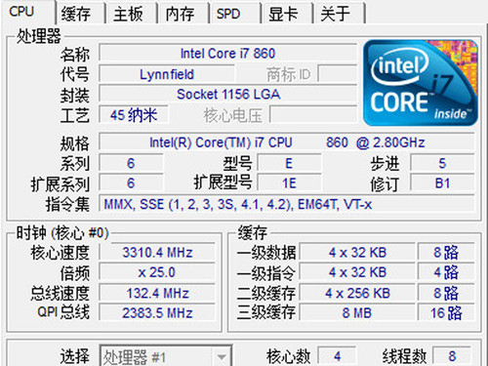Click the specification field showing 2.80GHz

coord(287,142)
